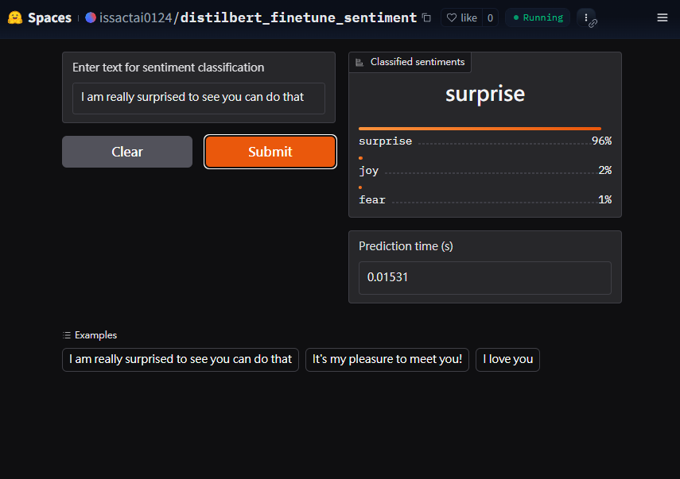Clear the sentiment input

pos(127,152)
